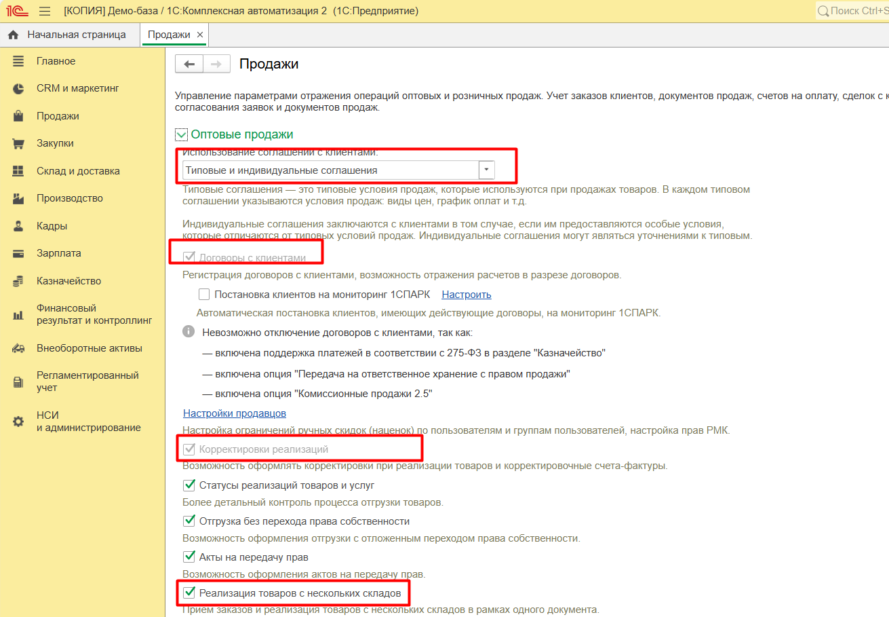Uncheck Статусы реализаций товаров и услуг

tap(190, 485)
